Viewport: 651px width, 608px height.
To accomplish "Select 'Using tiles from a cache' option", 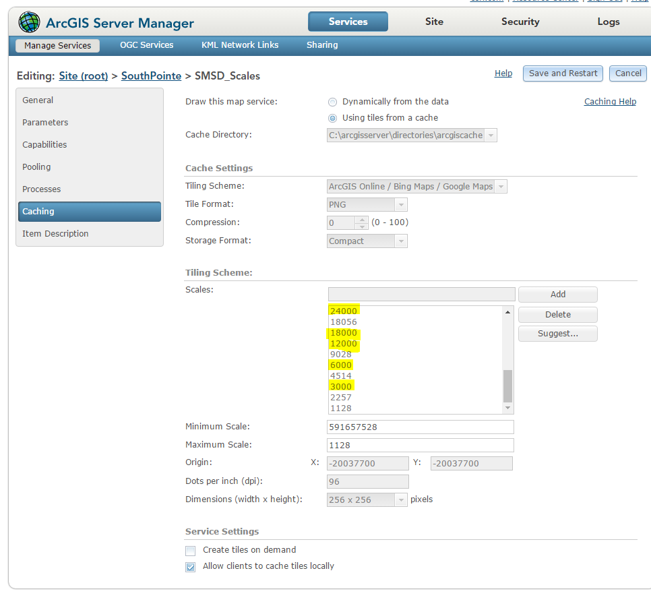I will click(332, 119).
